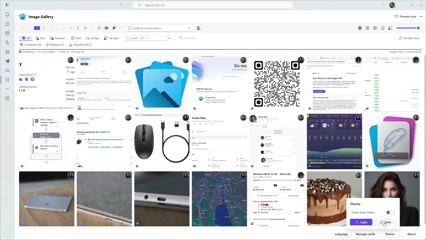This screenshot has width=426, height=240.
Task: Open Teams people icon in sidebar
Action: tap(7, 52)
